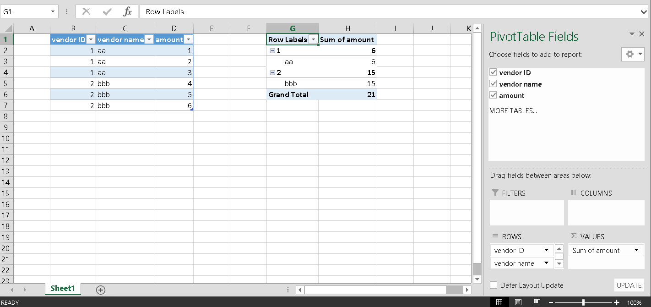Click the COLUMNS drop area

(x=606, y=212)
